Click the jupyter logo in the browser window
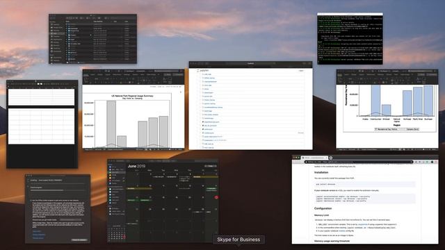Screen dimensions: 445x250 click(203, 70)
